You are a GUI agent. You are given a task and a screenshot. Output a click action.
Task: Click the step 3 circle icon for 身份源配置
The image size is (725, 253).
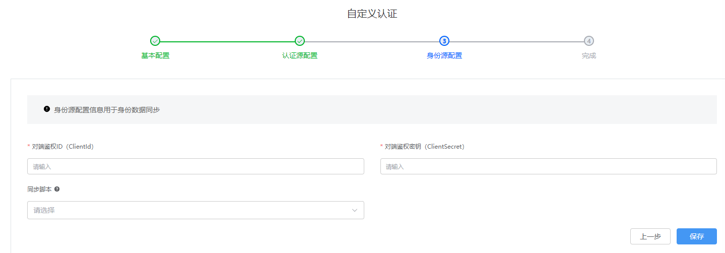coord(444,41)
